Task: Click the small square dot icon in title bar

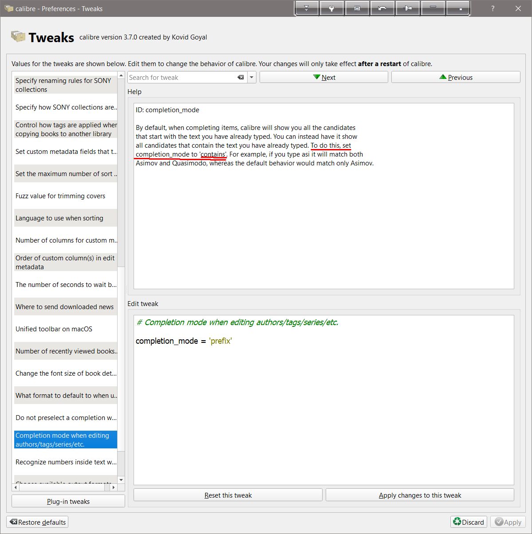Action: (458, 8)
